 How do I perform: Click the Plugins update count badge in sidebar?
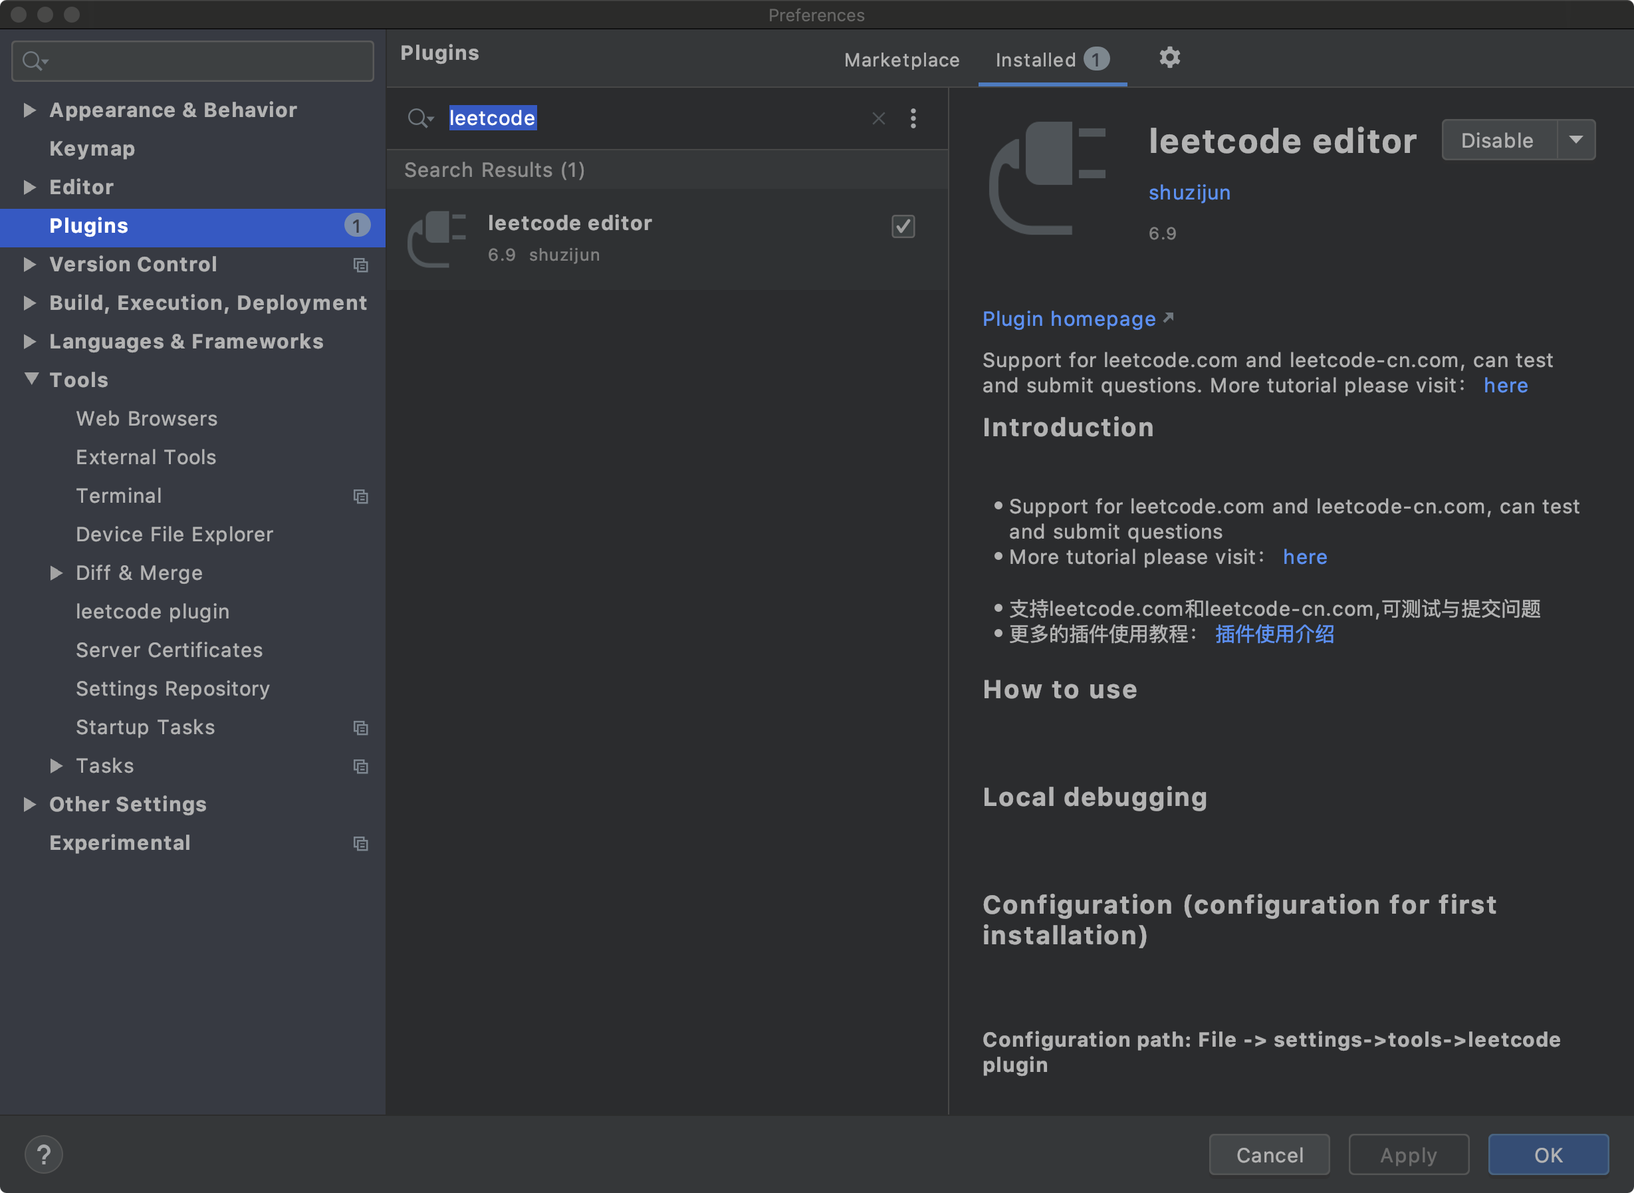[356, 226]
